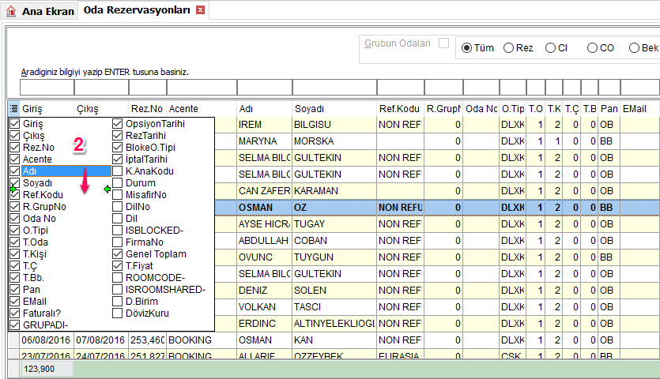
Task: Select the CI radio button
Action: pos(550,48)
